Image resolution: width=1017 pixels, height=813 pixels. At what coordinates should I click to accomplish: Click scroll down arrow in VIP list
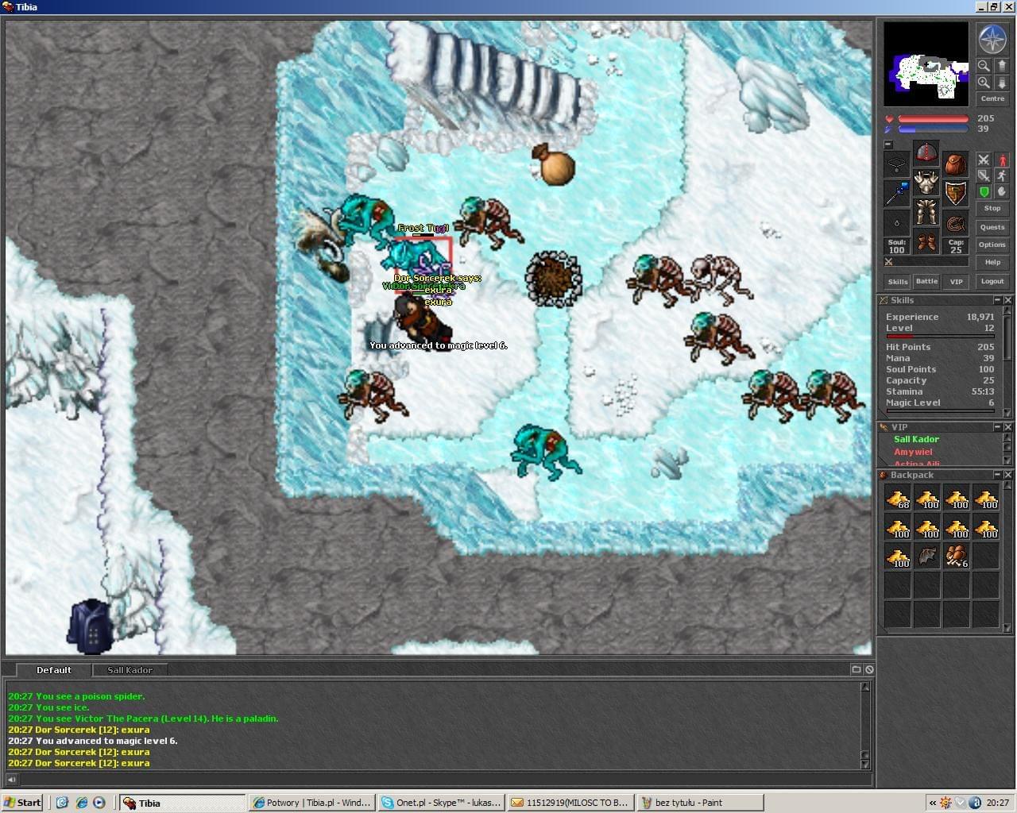(x=1007, y=460)
